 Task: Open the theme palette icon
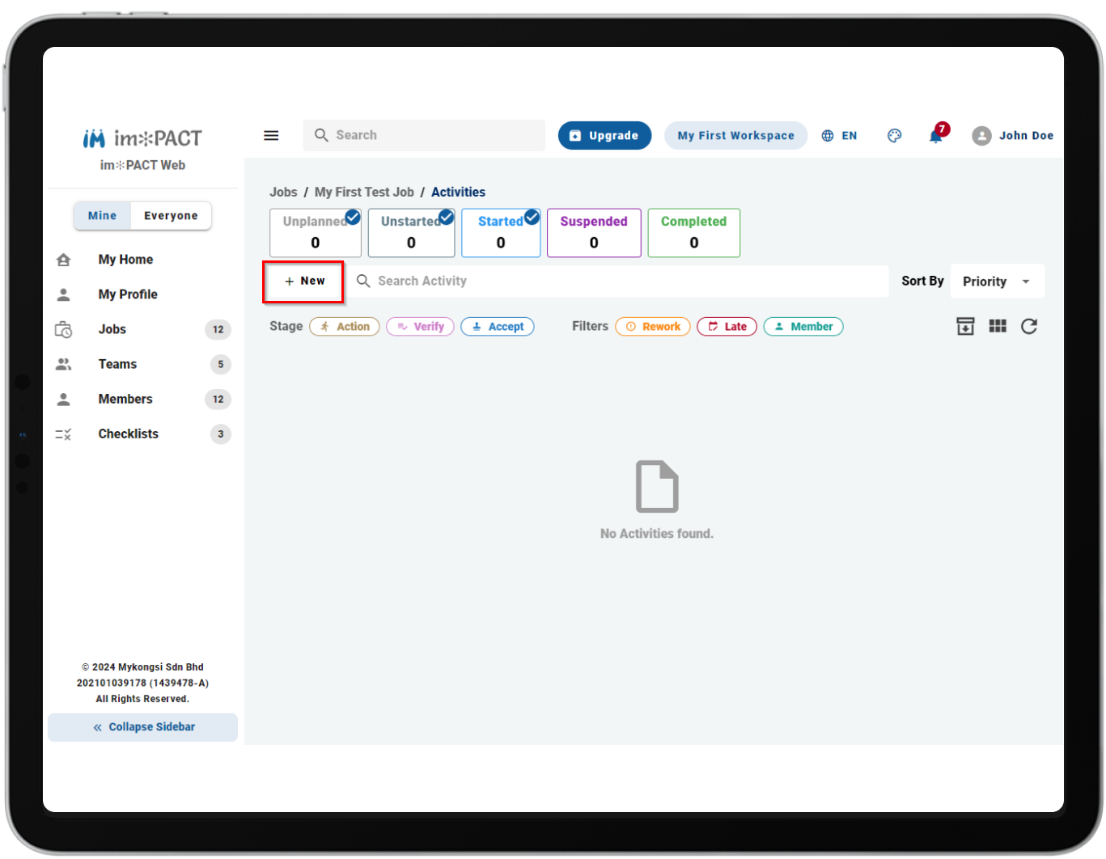pos(894,136)
